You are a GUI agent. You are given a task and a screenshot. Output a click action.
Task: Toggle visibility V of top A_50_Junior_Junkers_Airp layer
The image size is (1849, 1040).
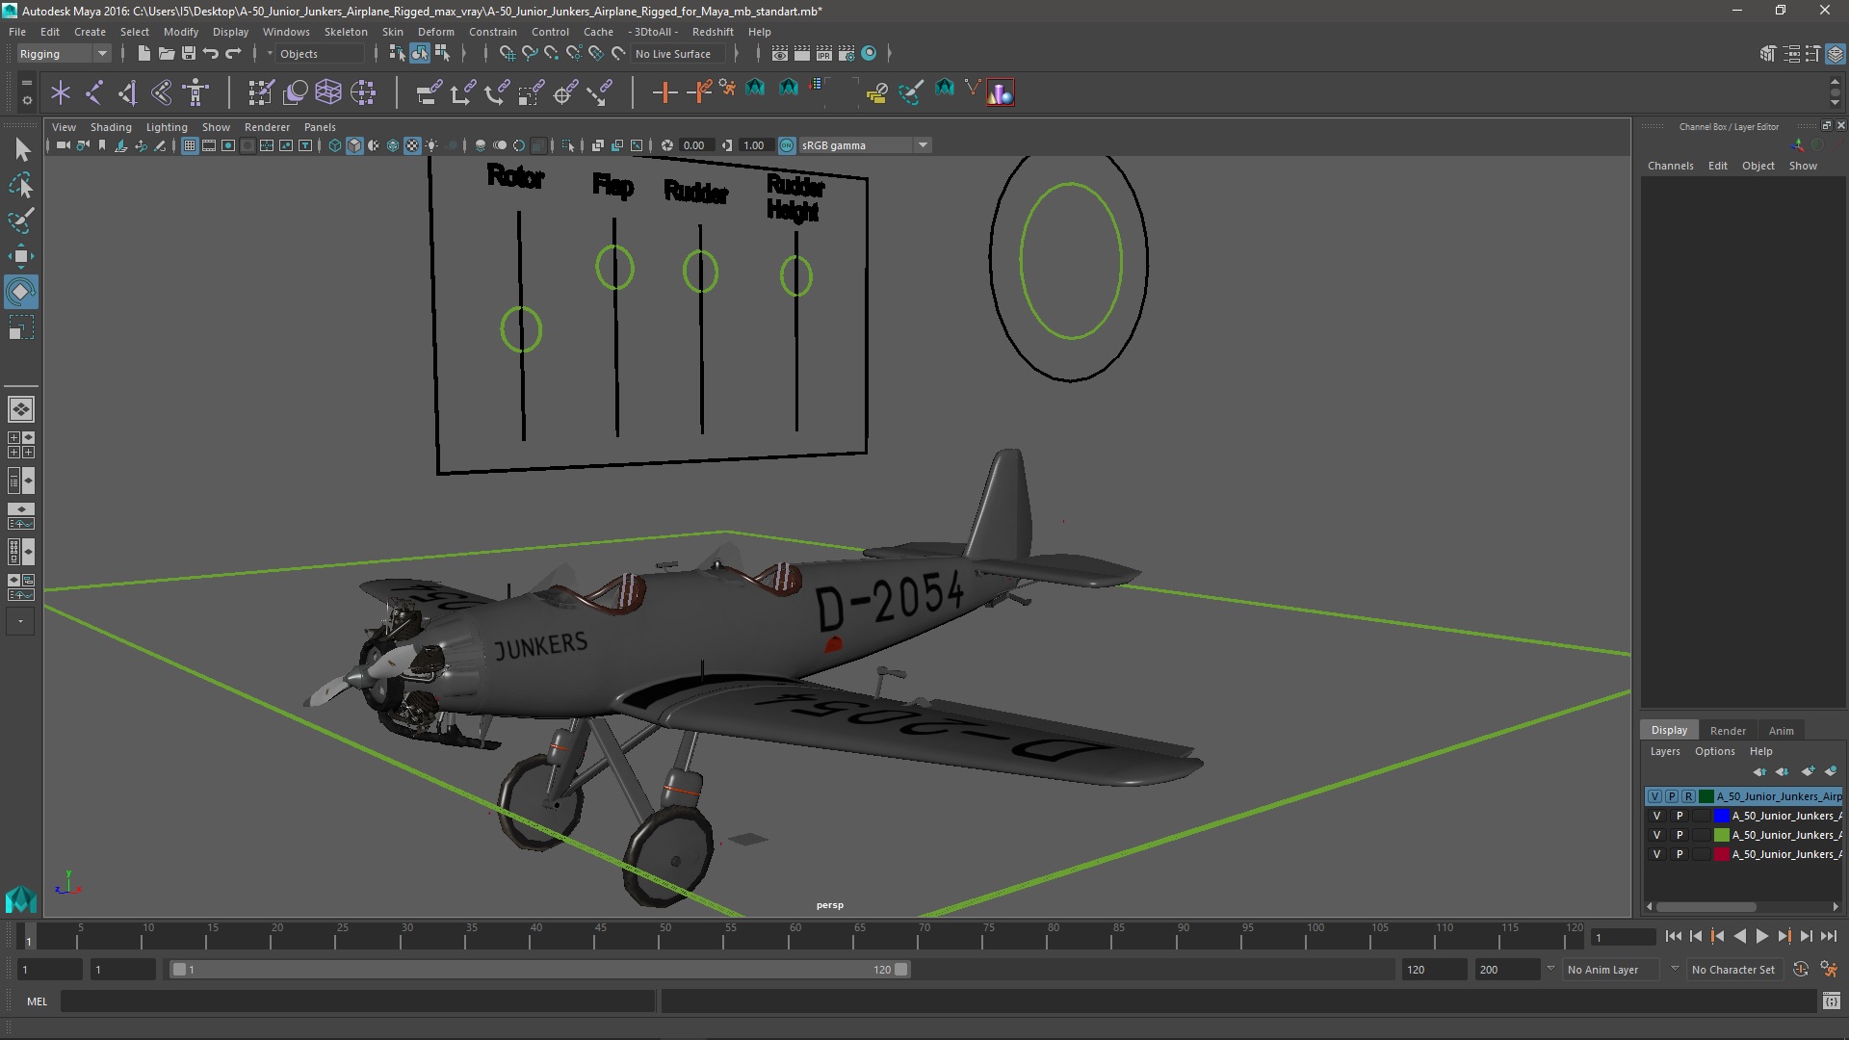pyautogui.click(x=1654, y=796)
